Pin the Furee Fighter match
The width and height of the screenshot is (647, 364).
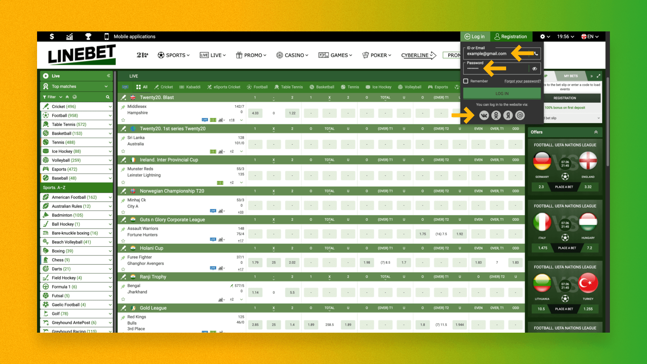pyautogui.click(x=123, y=257)
